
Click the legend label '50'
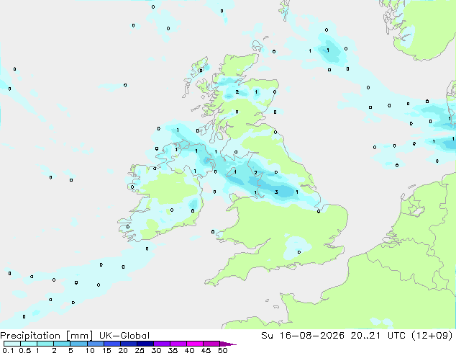click(222, 350)
